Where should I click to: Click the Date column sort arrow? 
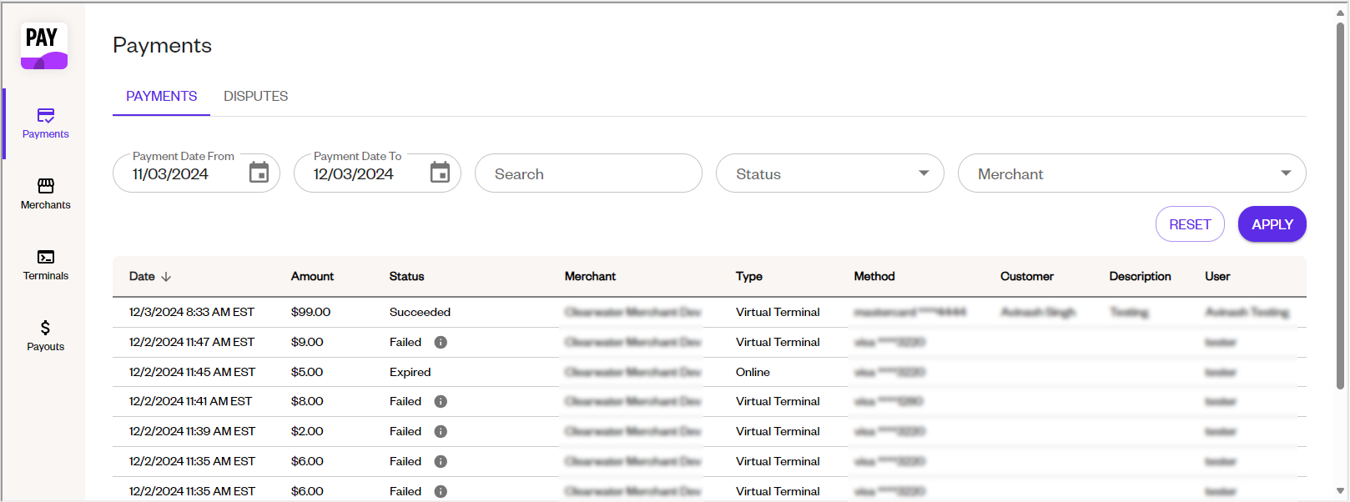point(166,277)
